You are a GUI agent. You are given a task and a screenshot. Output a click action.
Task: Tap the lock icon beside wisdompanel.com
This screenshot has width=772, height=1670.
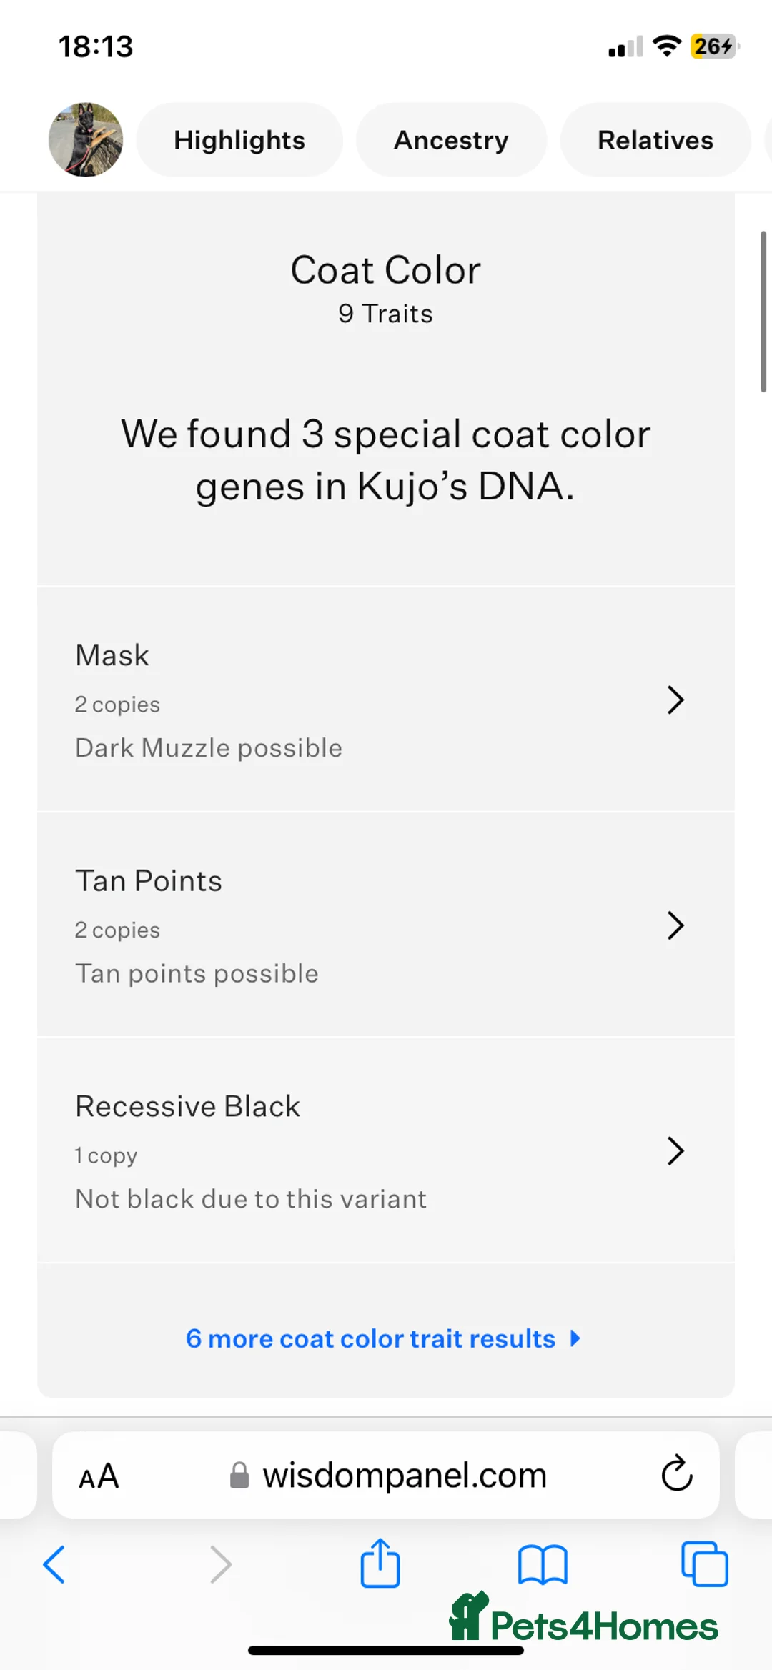pyautogui.click(x=239, y=1475)
